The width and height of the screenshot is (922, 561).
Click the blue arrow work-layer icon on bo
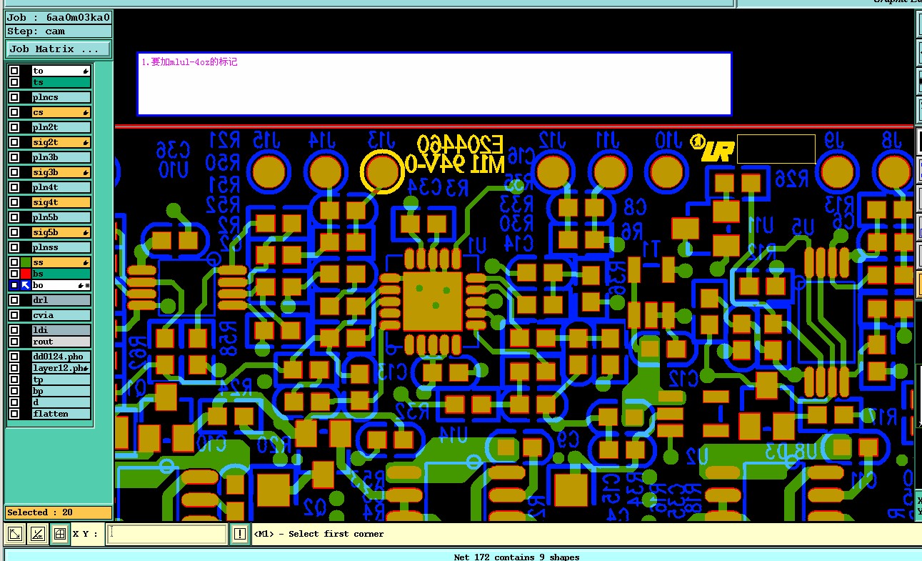(x=26, y=285)
